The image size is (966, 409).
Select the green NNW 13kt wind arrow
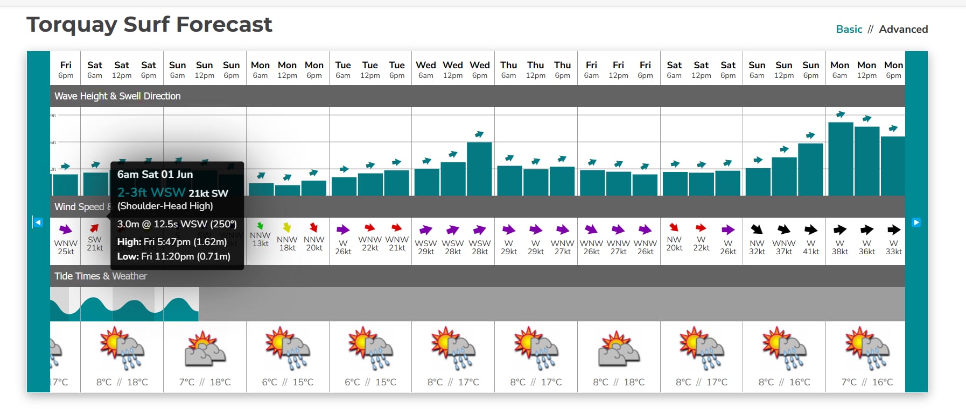pos(260,226)
